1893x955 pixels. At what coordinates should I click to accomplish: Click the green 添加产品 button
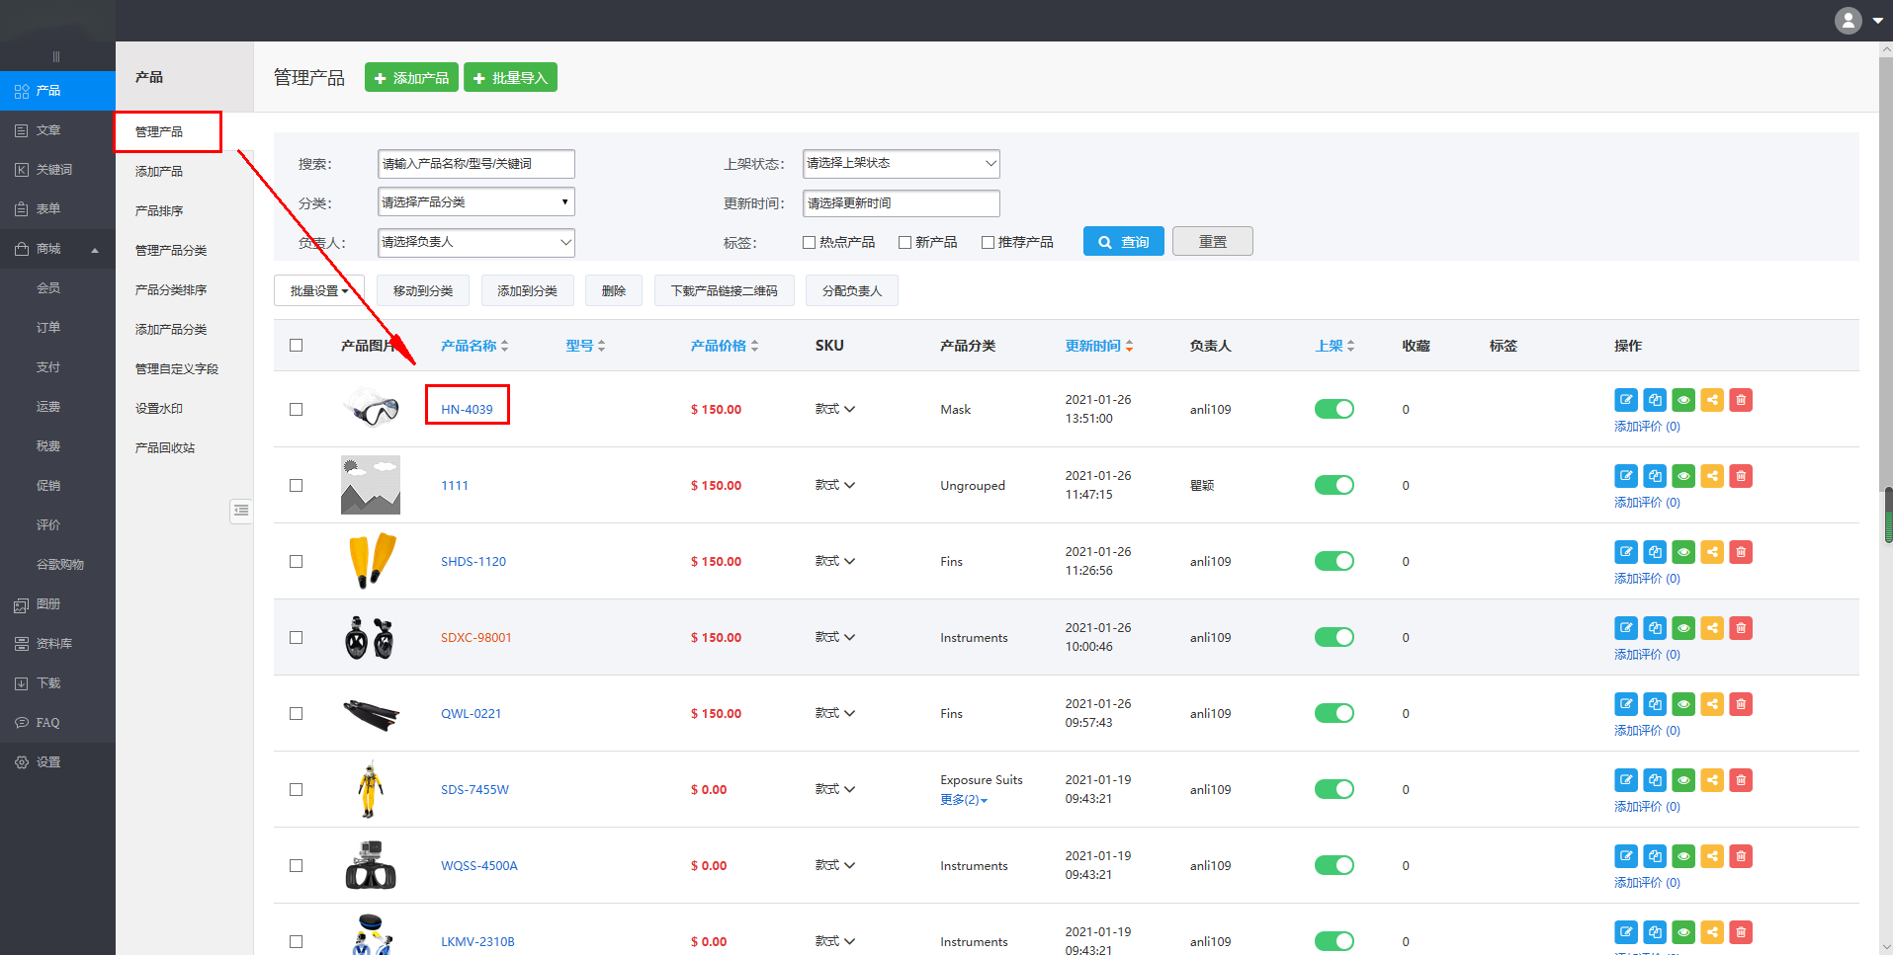[411, 77]
